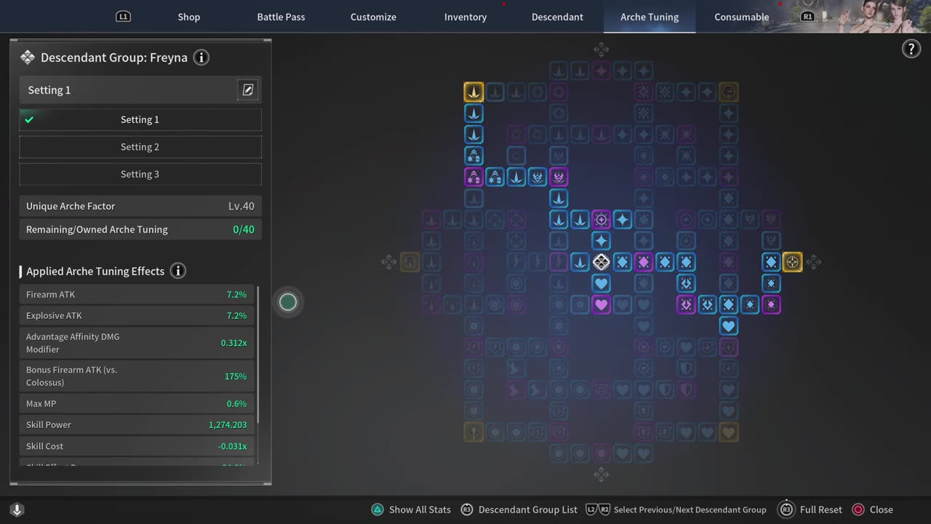Choose the Setting 3 preset row
The width and height of the screenshot is (931, 524).
coord(140,174)
